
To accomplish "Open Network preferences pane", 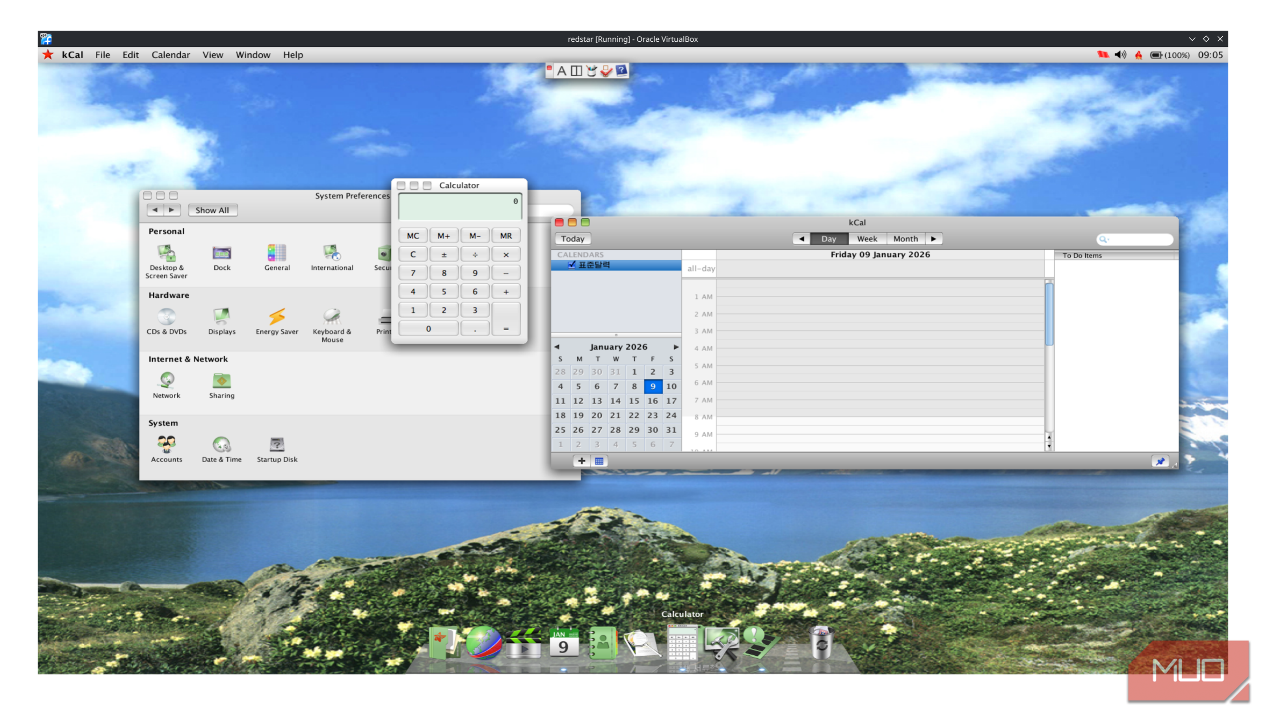I will 166,385.
